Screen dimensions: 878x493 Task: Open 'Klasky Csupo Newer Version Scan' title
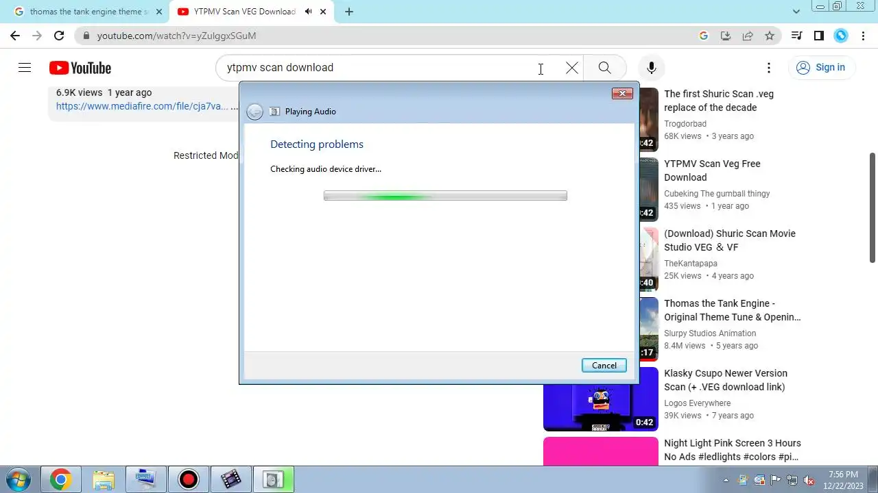click(x=726, y=380)
